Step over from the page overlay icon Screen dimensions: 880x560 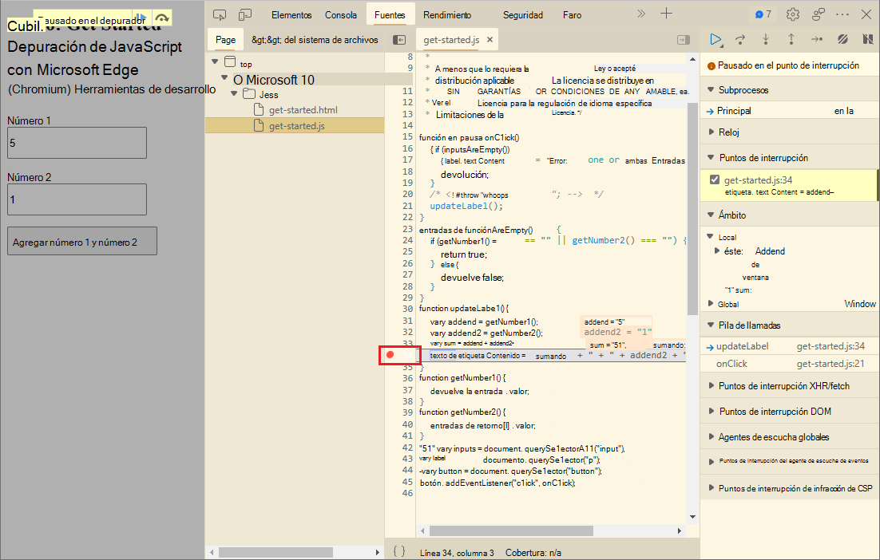[162, 18]
